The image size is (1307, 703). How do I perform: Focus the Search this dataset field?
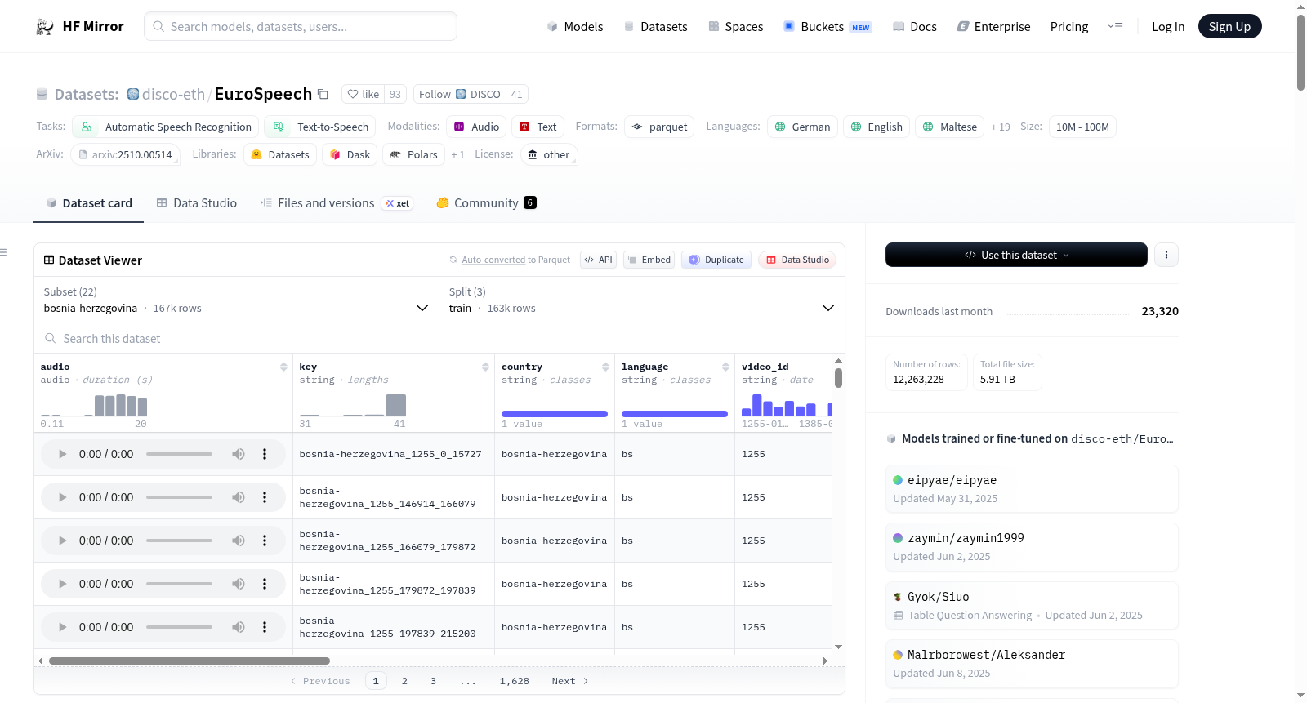[x=439, y=338]
